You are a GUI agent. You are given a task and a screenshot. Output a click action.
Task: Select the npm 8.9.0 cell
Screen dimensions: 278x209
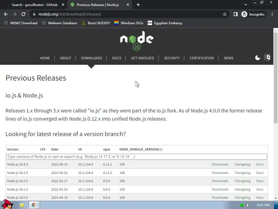click(106, 181)
